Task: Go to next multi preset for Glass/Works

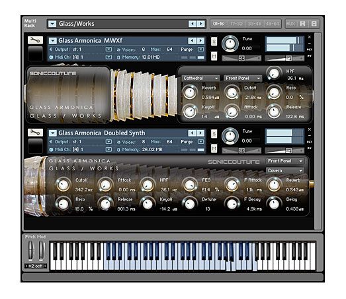Action: (x=201, y=24)
